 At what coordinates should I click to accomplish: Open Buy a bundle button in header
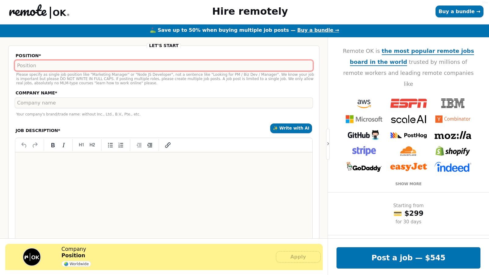[459, 12]
